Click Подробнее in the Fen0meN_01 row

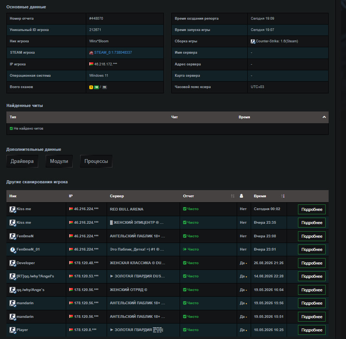(312, 249)
